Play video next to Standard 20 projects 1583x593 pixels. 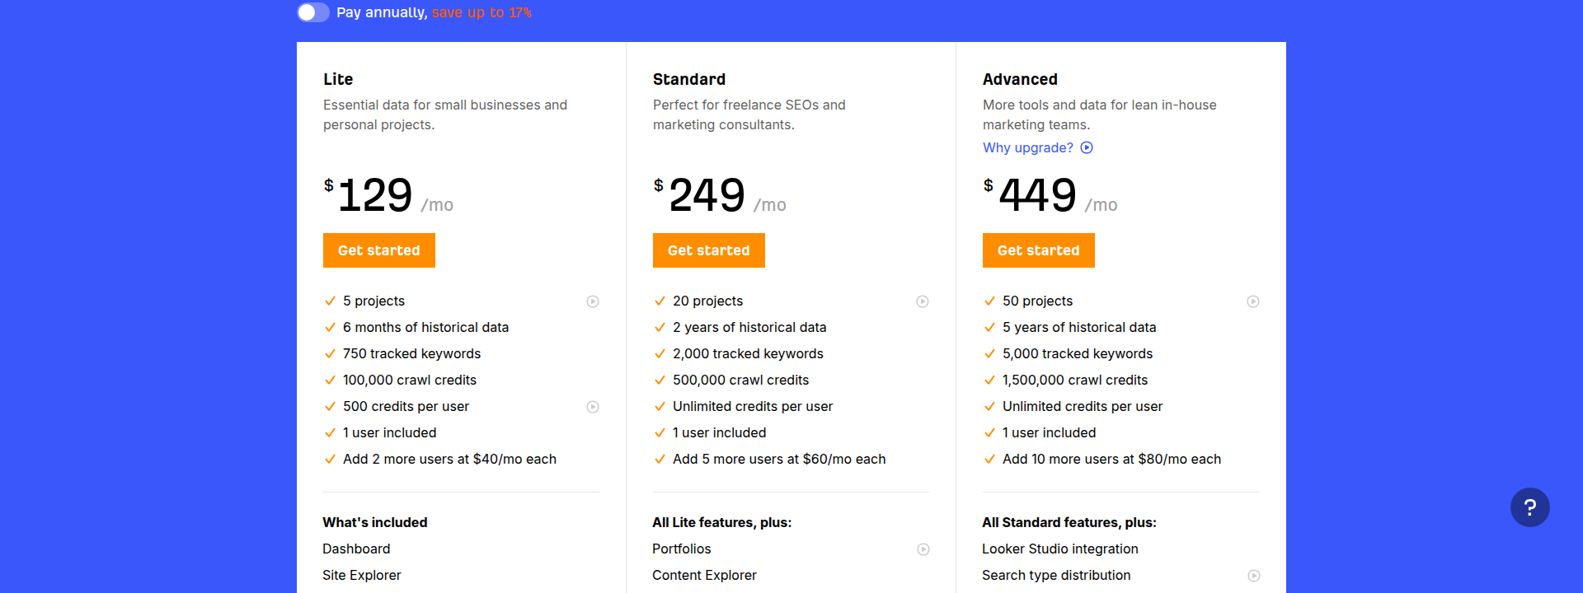tap(923, 301)
